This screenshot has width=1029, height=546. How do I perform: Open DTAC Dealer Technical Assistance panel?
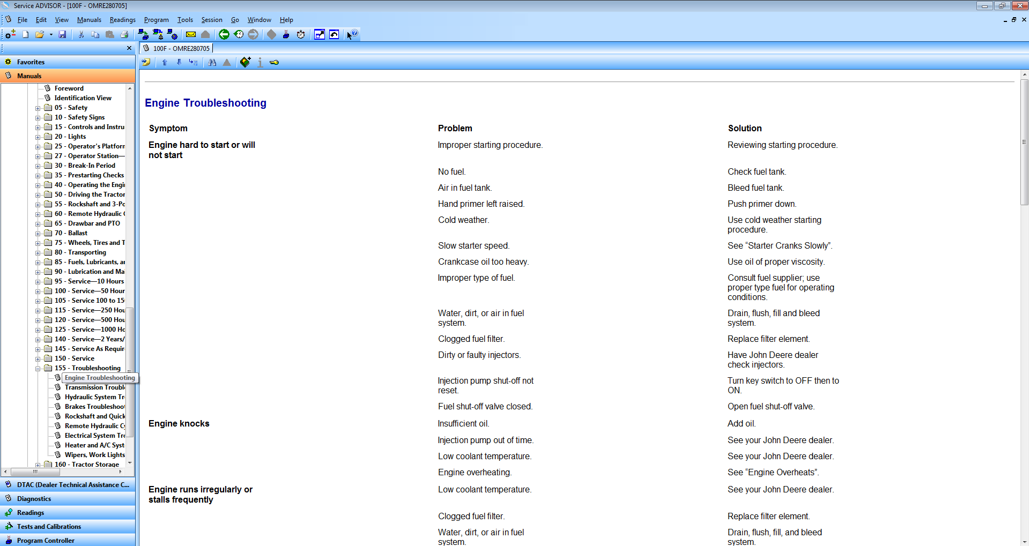(68, 485)
